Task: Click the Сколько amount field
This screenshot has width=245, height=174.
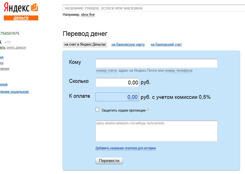Action: point(117,82)
